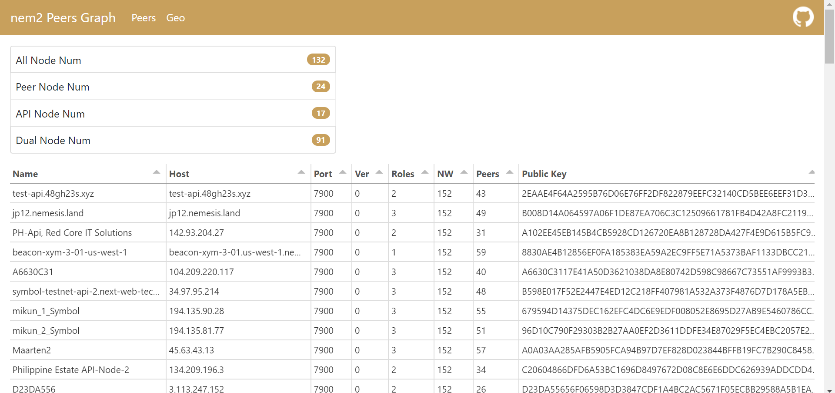The image size is (835, 393).
Task: Click the NW column header text
Action: pos(445,174)
